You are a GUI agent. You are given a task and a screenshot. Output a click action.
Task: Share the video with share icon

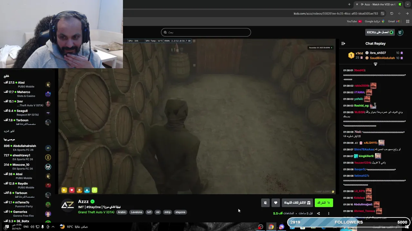(318, 213)
